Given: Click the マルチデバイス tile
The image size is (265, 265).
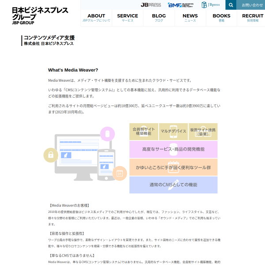Looking at the screenshot, I should pos(174,132).
